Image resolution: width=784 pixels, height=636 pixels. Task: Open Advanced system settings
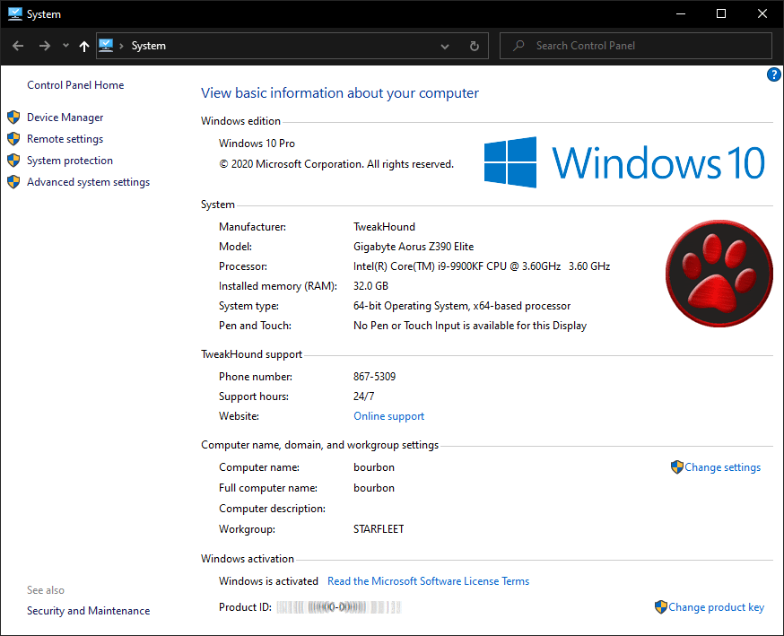coord(88,182)
